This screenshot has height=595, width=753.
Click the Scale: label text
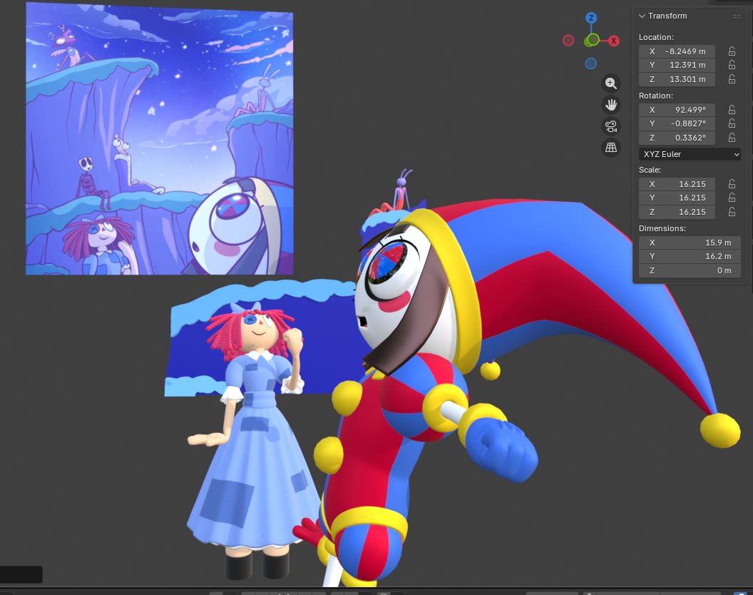coord(650,170)
